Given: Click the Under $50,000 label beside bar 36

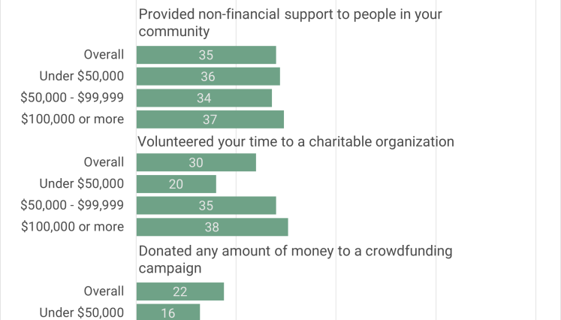Looking at the screenshot, I should (x=82, y=76).
